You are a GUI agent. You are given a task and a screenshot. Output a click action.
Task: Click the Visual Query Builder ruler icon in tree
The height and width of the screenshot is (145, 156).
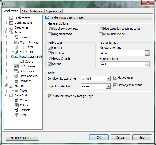[x=16, y=57]
